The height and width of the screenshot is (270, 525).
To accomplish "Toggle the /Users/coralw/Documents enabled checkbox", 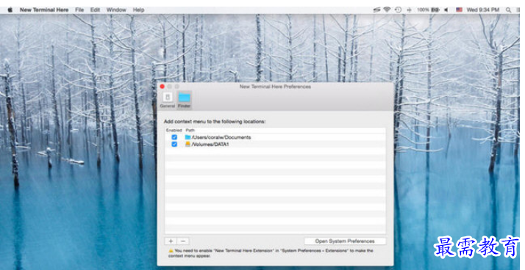I will coord(174,137).
